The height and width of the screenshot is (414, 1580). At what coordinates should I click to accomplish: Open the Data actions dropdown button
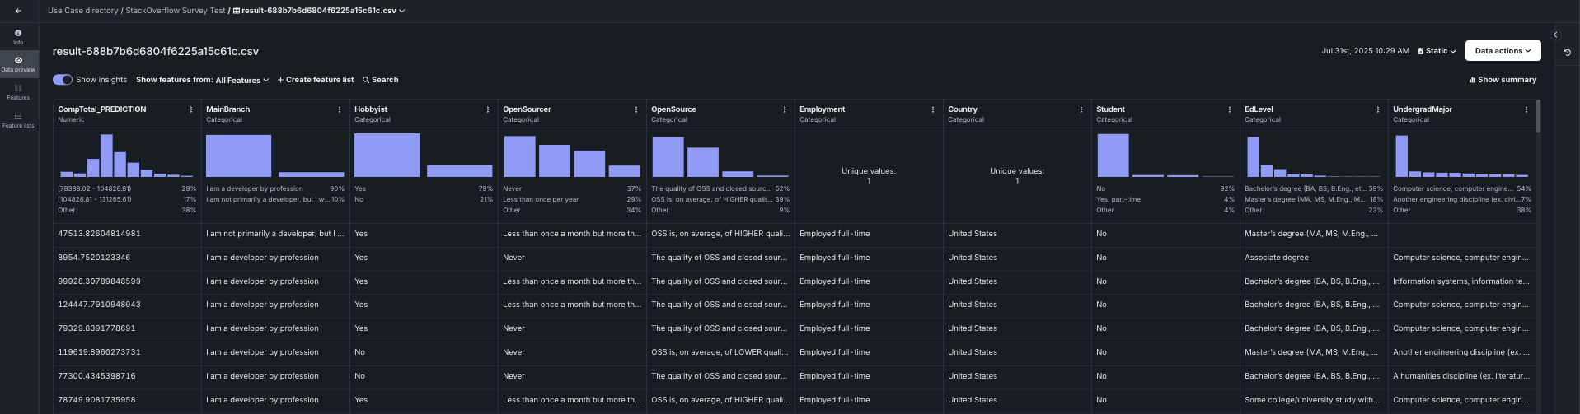(1503, 51)
